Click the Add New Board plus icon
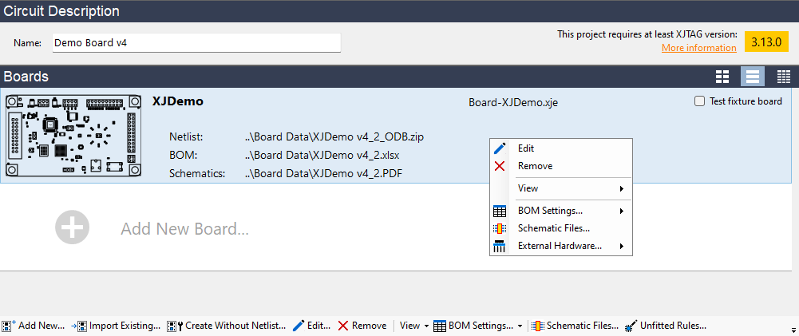Image resolution: width=799 pixels, height=336 pixels. click(72, 228)
